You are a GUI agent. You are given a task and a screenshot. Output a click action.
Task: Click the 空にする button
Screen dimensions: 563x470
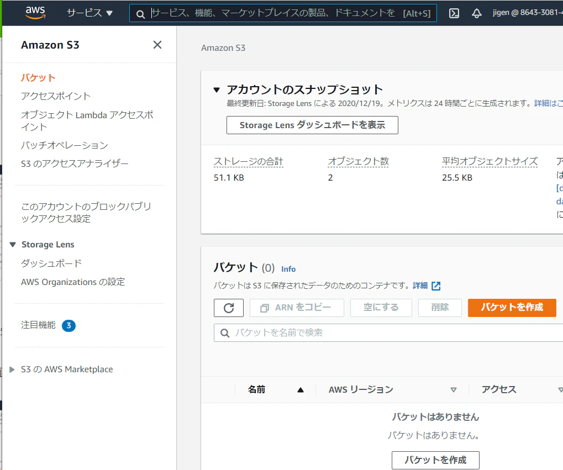pos(381,308)
